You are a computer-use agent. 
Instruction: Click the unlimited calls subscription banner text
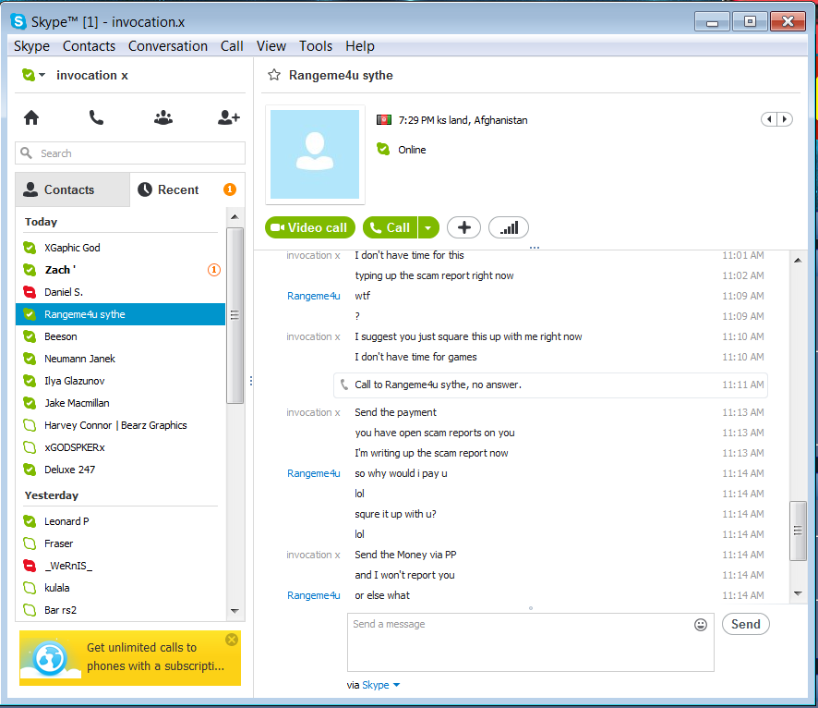pyautogui.click(x=155, y=657)
